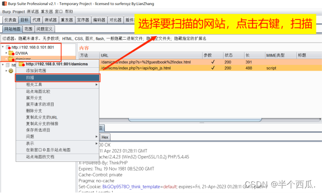
Task: Select the DVWA tree item label
Action: tap(21, 53)
